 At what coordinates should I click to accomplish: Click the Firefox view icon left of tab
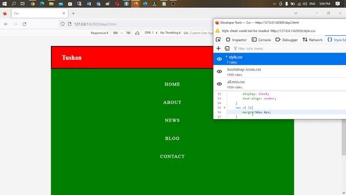pyautogui.click(x=5, y=13)
